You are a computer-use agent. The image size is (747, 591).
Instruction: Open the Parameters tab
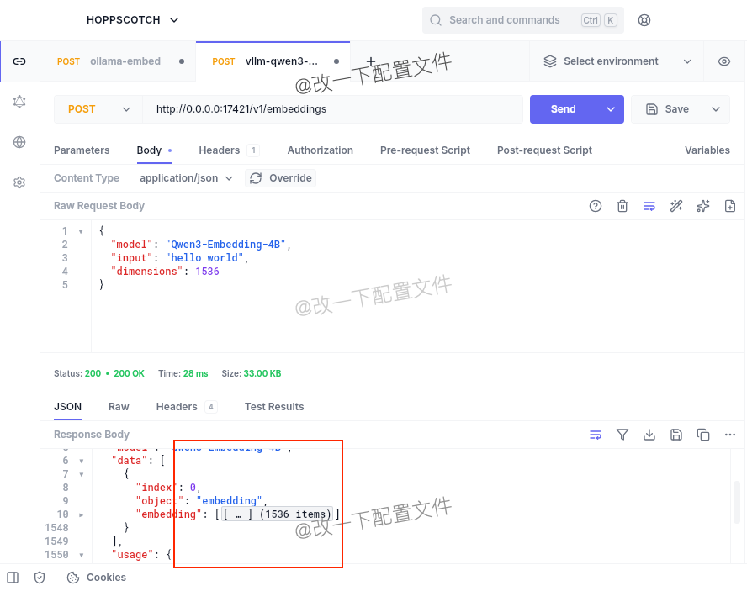[82, 150]
